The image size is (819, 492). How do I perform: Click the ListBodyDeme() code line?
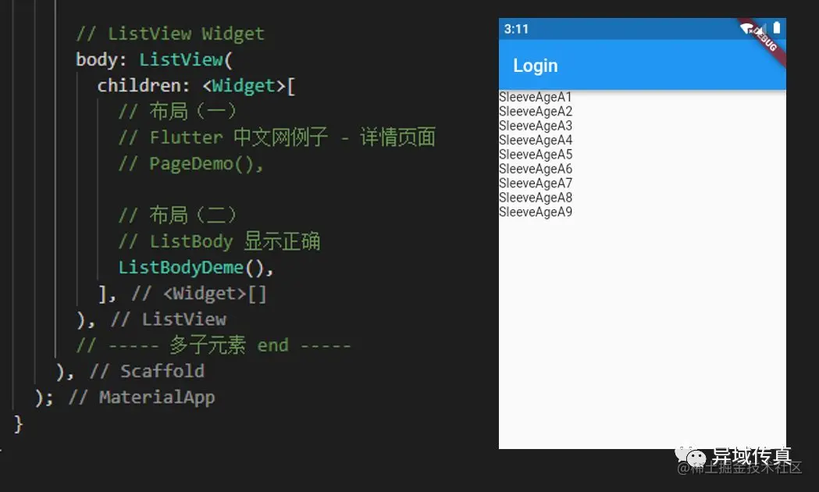pos(196,267)
